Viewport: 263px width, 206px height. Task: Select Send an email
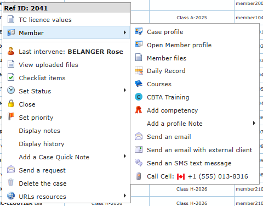click(195, 137)
